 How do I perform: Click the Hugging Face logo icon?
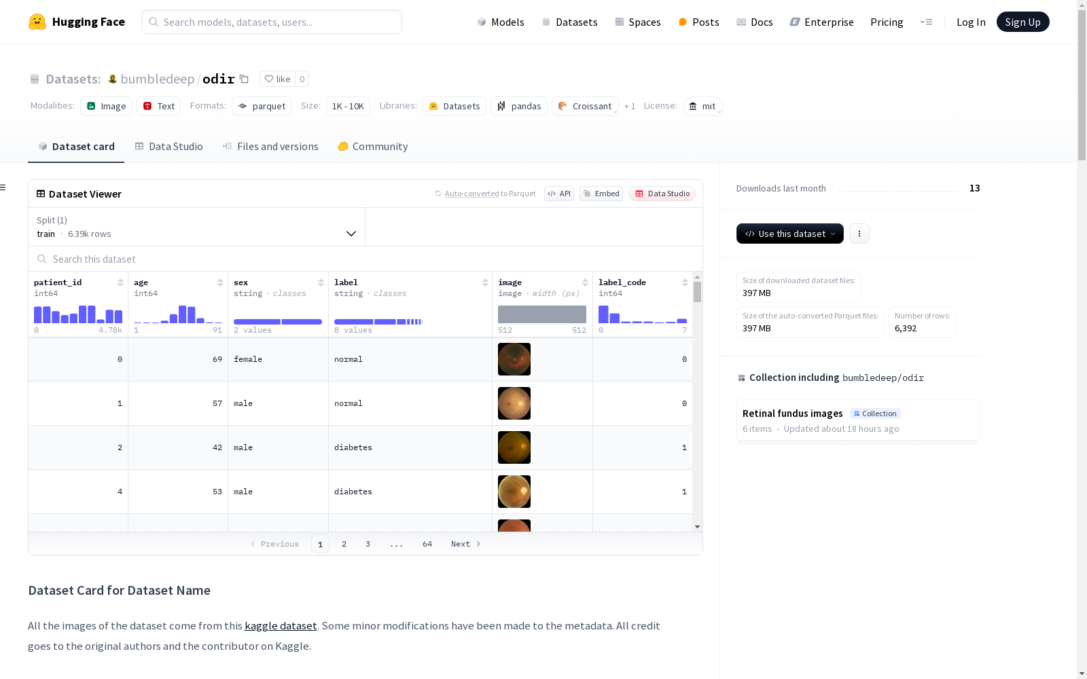[37, 22]
